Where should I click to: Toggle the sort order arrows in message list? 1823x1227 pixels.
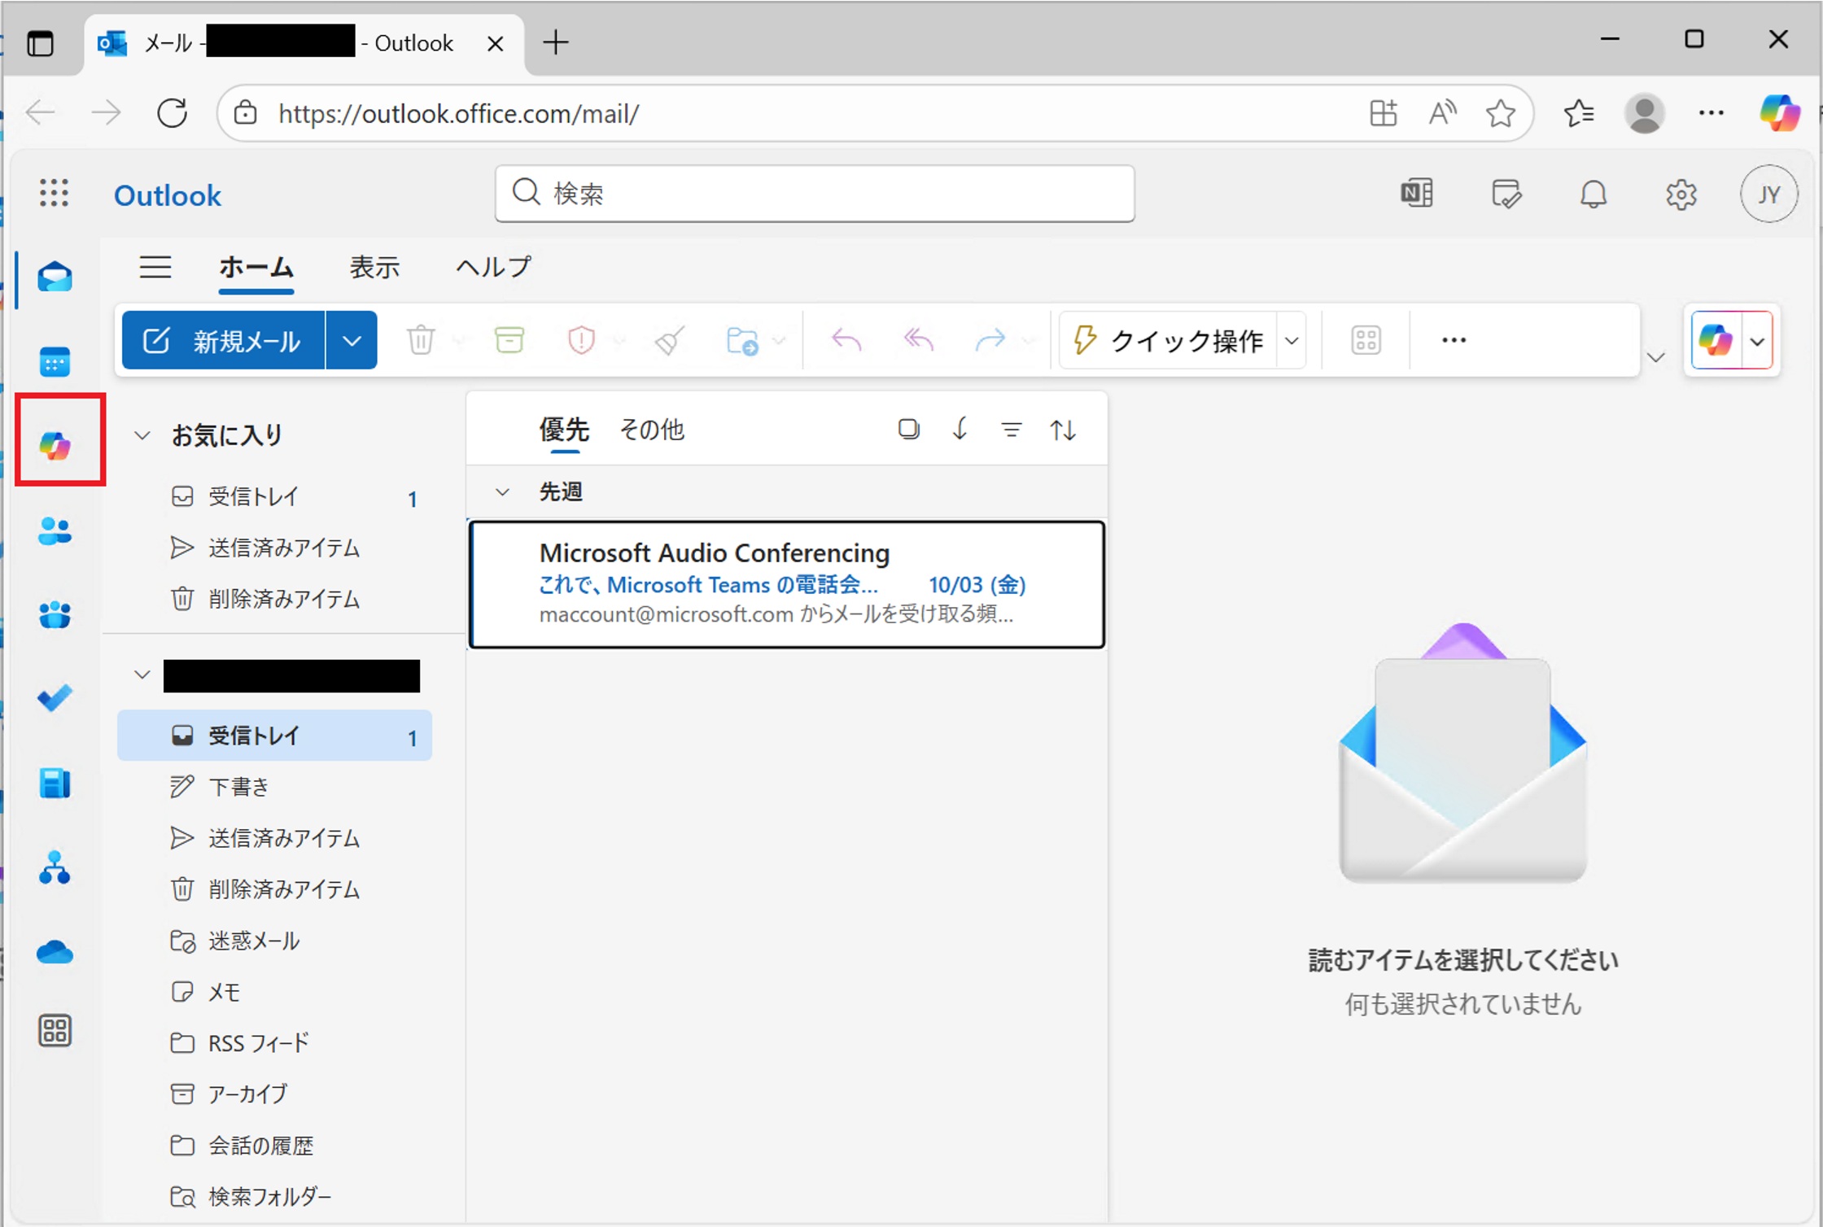coord(1063,429)
